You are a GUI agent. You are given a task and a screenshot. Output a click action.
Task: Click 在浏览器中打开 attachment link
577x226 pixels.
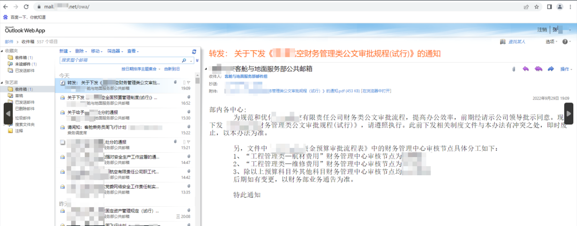tap(376, 90)
